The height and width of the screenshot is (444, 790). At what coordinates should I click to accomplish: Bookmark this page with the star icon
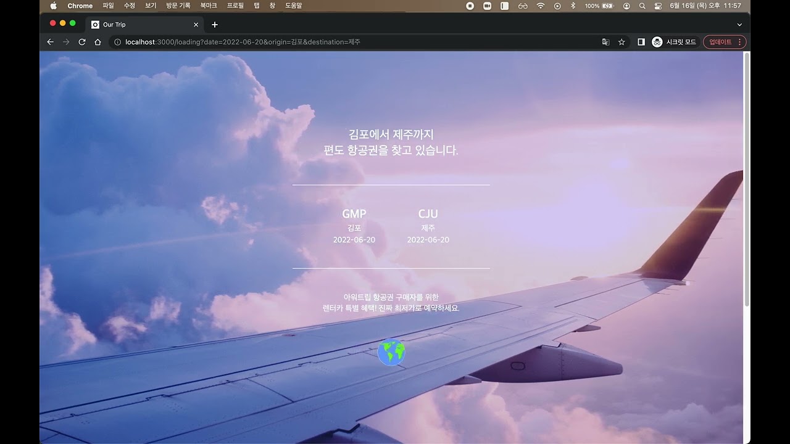tap(622, 42)
